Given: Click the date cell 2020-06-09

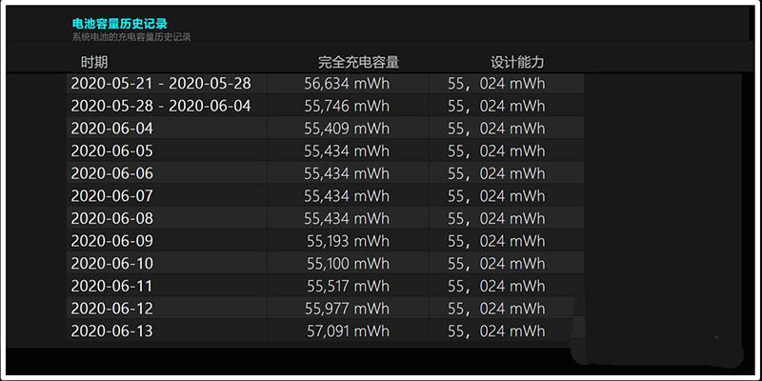Looking at the screenshot, I should (x=111, y=241).
